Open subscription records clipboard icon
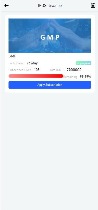Image resolution: width=98 pixels, height=210 pixels. point(93,6)
